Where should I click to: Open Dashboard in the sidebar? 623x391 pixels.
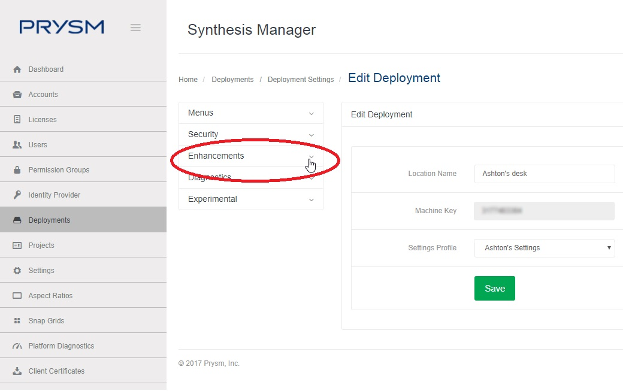coord(83,69)
